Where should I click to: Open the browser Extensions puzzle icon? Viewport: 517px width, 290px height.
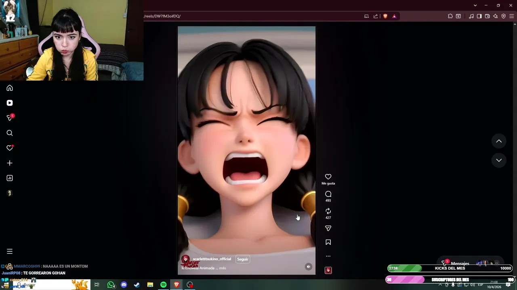[x=450, y=16]
